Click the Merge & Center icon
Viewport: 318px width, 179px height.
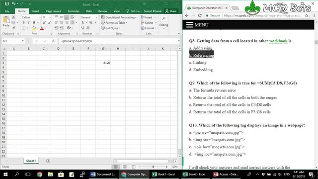click(73, 22)
